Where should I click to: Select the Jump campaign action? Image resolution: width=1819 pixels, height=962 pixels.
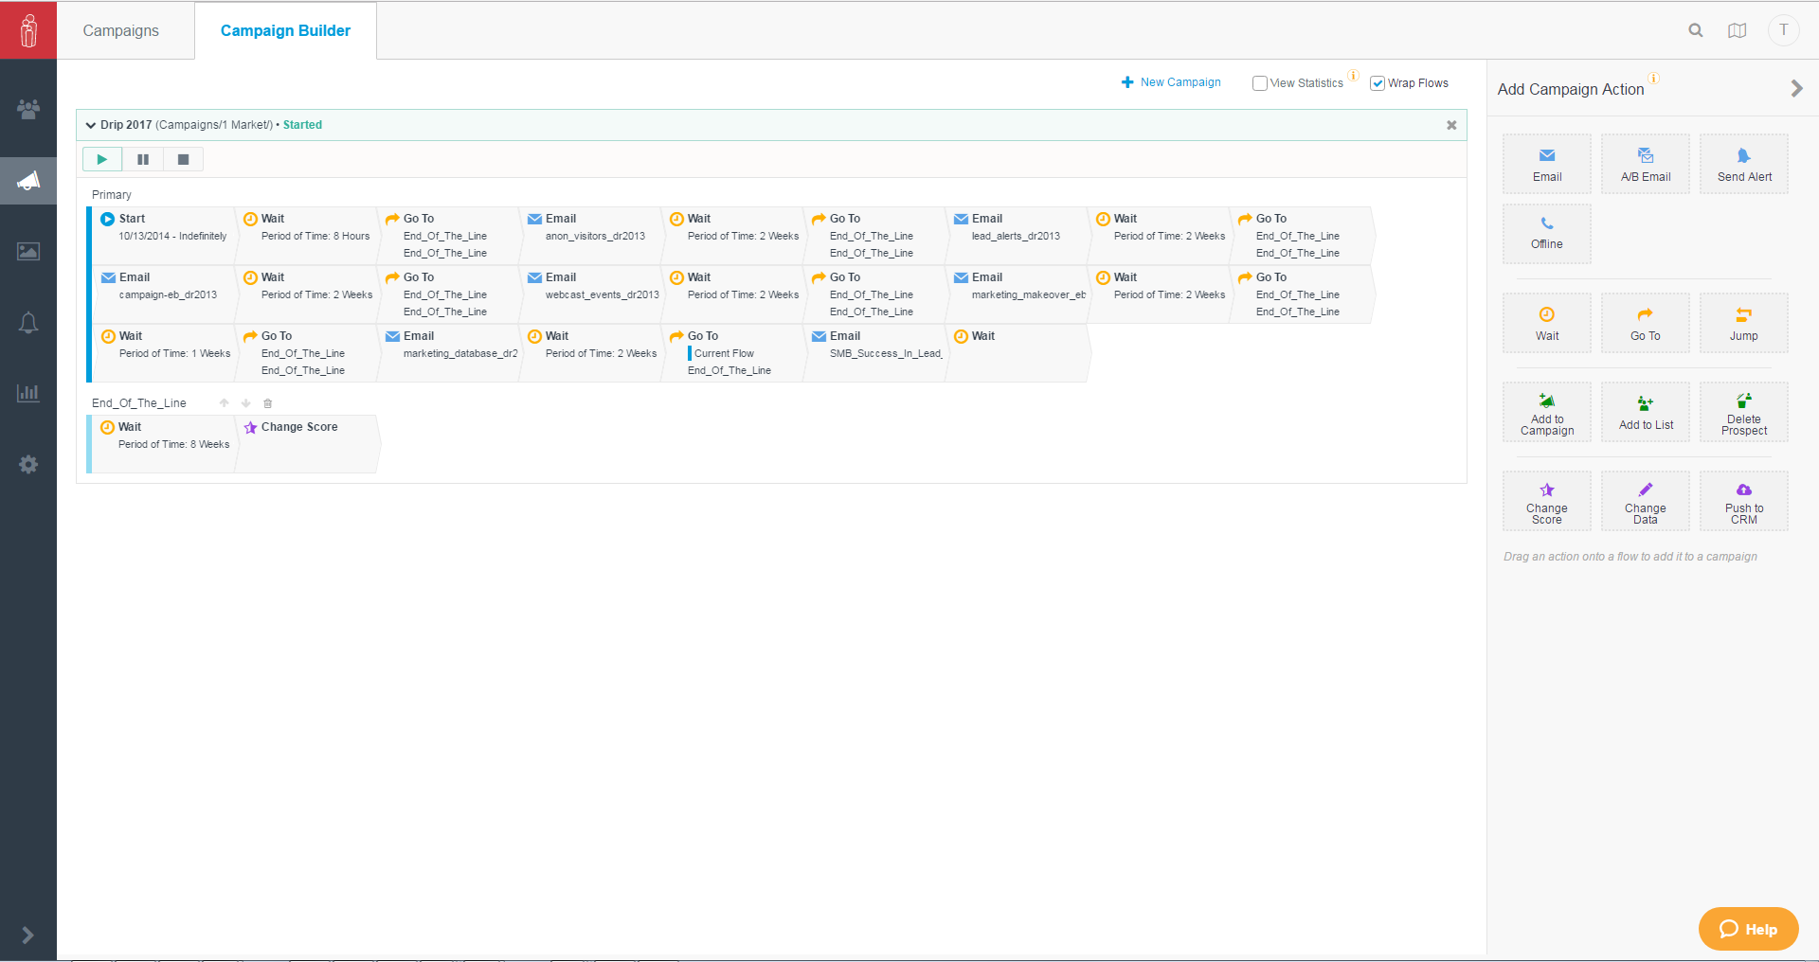click(x=1744, y=323)
